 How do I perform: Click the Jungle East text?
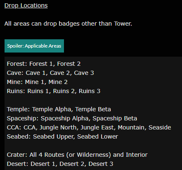[98, 127]
